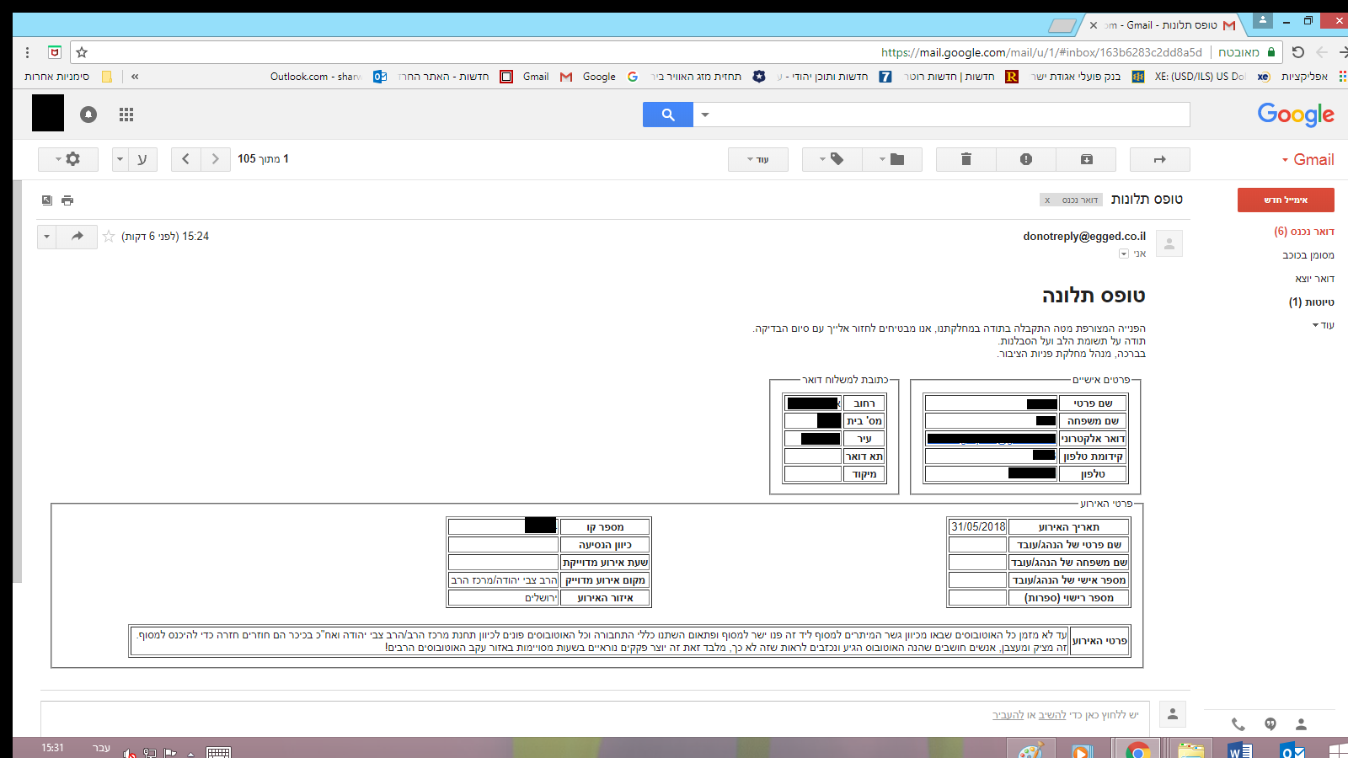Click the sender avatar beside donotreply@egged.co.il
Image resolution: width=1348 pixels, height=758 pixels.
click(x=1169, y=243)
